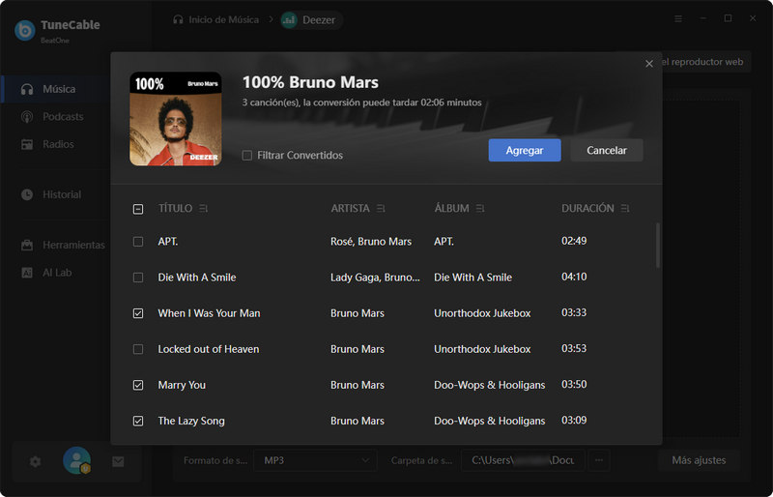Viewport: 773px width, 497px height.
Task: Expand the MP3 output format dropdown
Action: click(x=314, y=460)
